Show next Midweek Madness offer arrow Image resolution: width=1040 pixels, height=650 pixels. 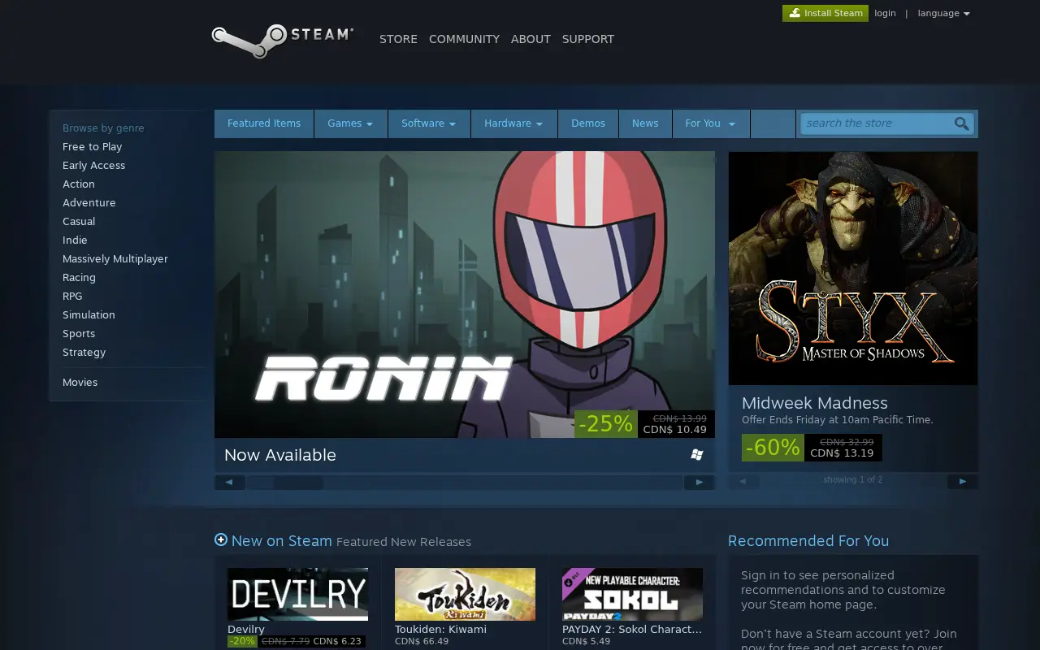963,481
